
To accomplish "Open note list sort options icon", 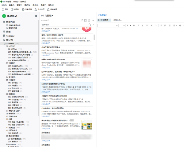I will (82, 20).
